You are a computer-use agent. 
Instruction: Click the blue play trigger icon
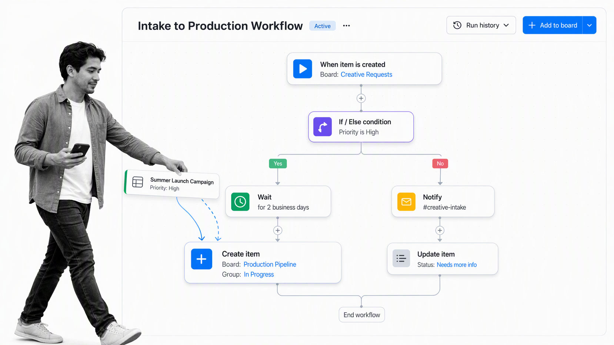pyautogui.click(x=303, y=69)
